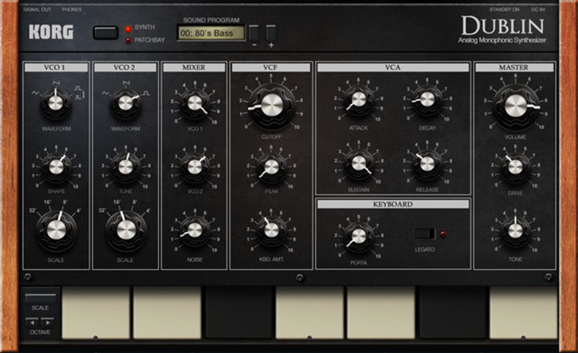The width and height of the screenshot is (578, 353).
Task: Shift octave up with right arrow
Action: [47, 322]
